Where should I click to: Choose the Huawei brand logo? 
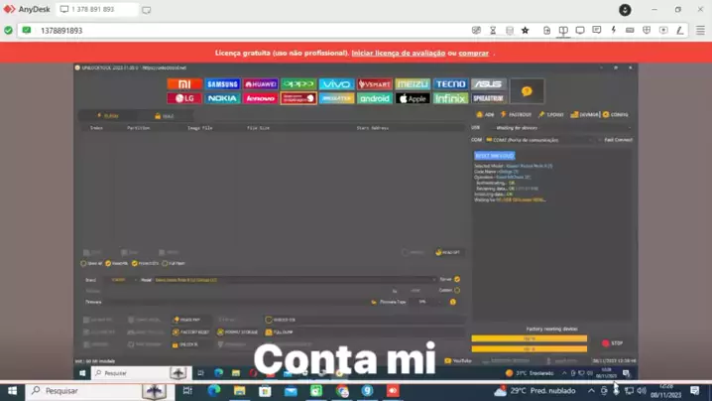click(260, 85)
